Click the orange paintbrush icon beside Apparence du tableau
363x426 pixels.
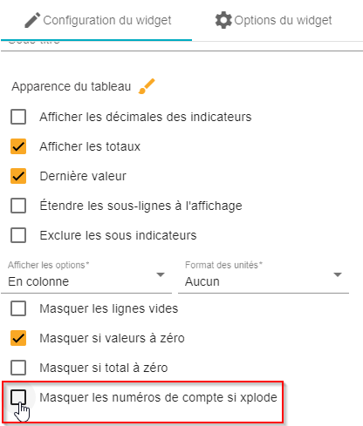click(x=147, y=86)
